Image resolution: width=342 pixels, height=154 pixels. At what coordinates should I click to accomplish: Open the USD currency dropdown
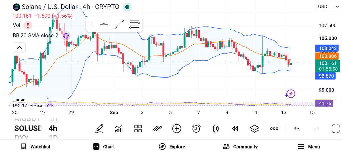(328, 7)
